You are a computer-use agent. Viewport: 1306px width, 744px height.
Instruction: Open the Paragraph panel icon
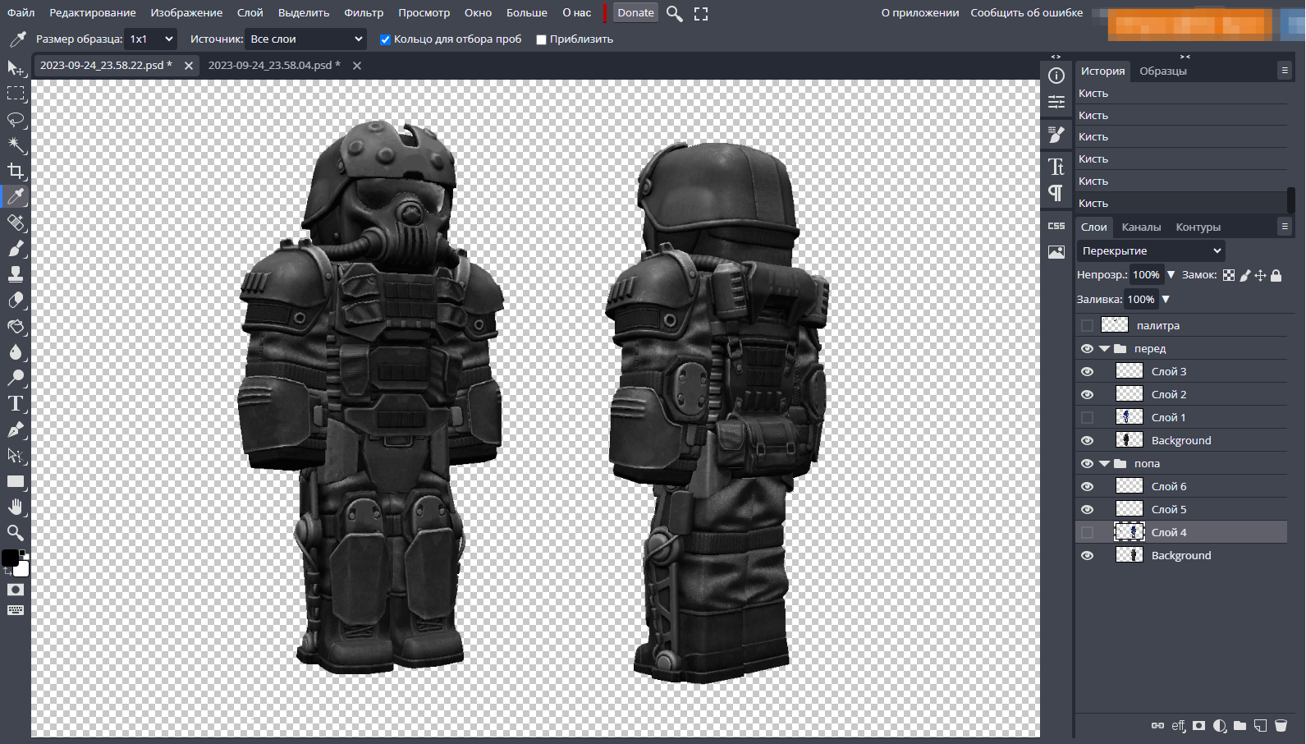tap(1056, 193)
